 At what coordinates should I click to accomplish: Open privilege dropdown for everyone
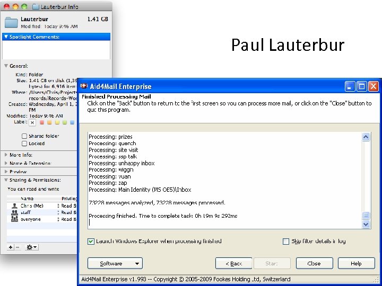click(x=58, y=219)
